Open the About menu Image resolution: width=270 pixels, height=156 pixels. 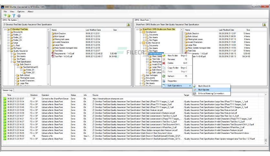(30, 12)
